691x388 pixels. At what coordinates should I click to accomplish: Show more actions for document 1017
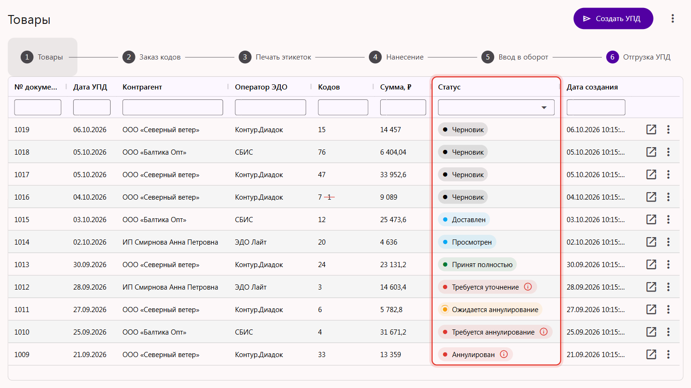click(668, 174)
